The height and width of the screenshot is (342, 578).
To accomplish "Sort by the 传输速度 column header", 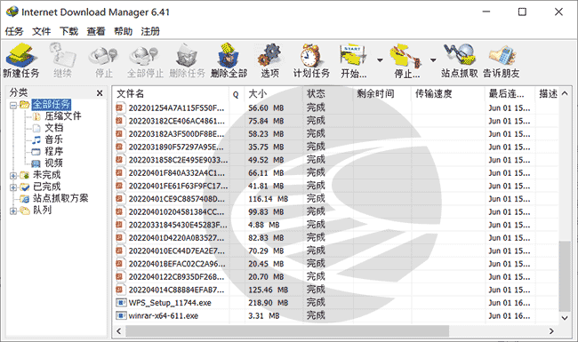I will click(448, 94).
